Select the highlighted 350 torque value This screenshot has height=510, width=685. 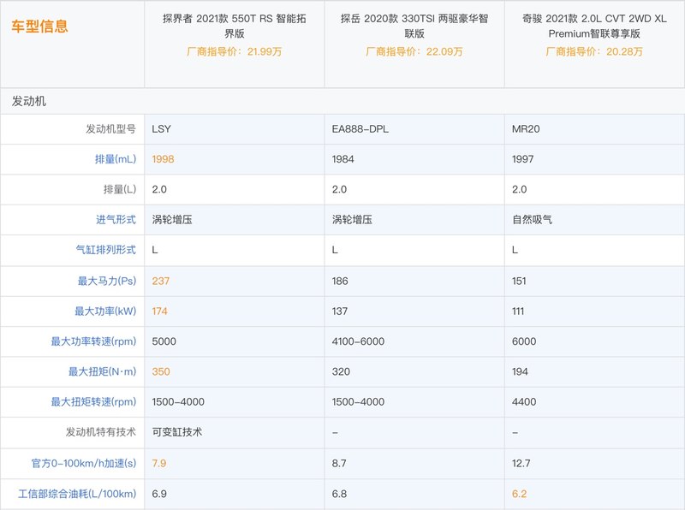[x=161, y=371]
